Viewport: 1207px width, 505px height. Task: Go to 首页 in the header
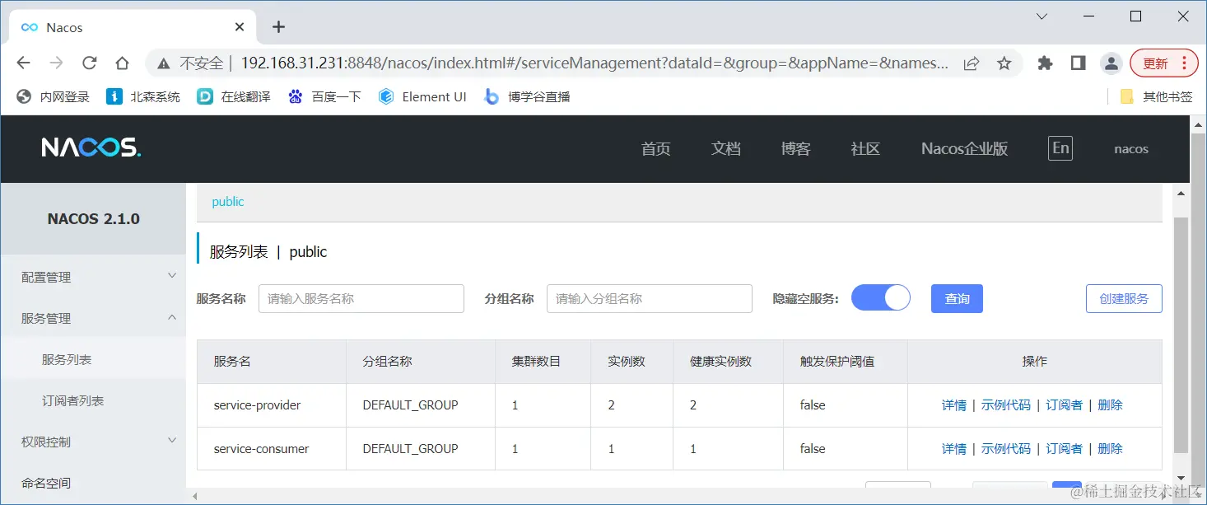coord(656,149)
